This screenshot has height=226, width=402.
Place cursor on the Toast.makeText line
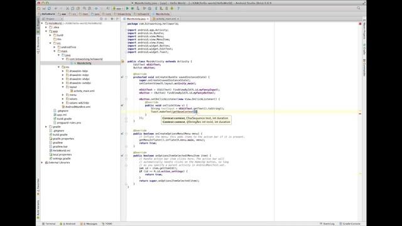pyautogui.click(x=174, y=112)
